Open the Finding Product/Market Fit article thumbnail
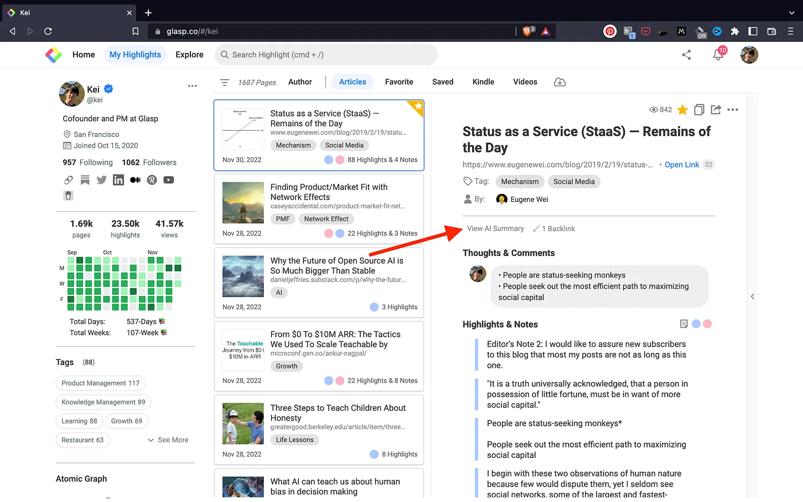Viewport: 803px width, 502px height. [x=243, y=203]
